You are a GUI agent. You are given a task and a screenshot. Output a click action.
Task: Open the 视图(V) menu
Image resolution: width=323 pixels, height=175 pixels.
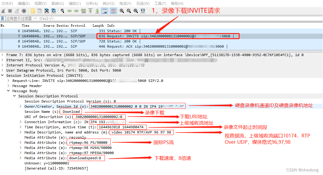click(40, 4)
